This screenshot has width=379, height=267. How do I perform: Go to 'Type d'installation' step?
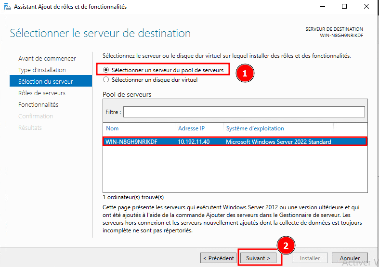(42, 70)
